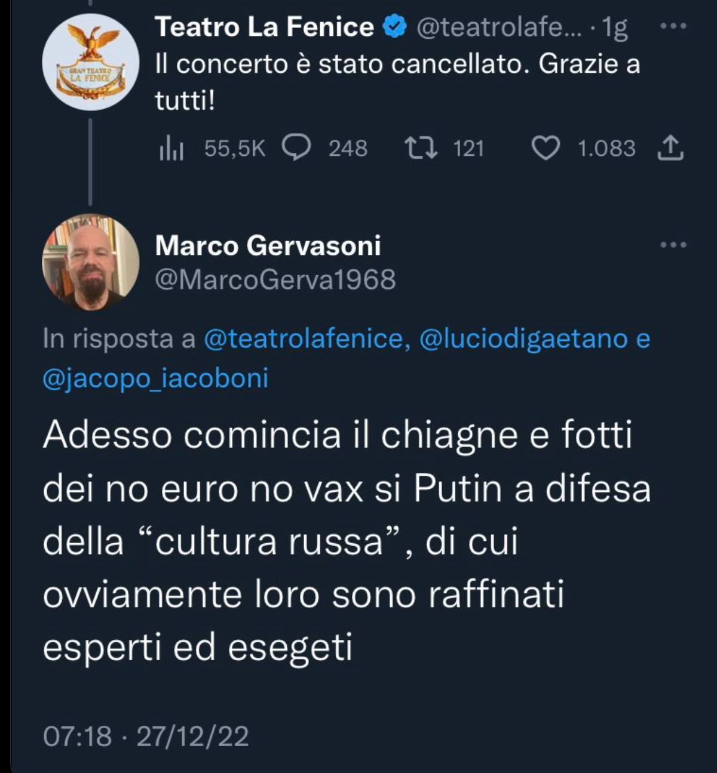Open Marco Gervasoni's profile photo

[x=90, y=262]
